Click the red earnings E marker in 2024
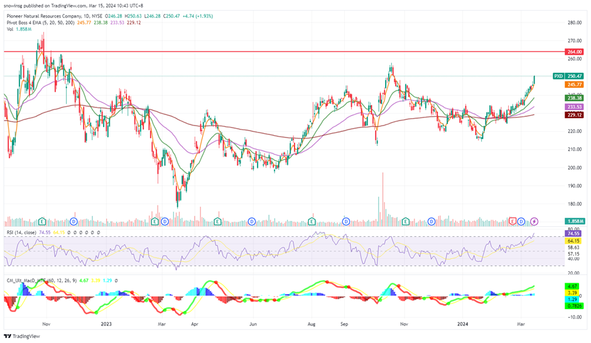 [x=512, y=222]
